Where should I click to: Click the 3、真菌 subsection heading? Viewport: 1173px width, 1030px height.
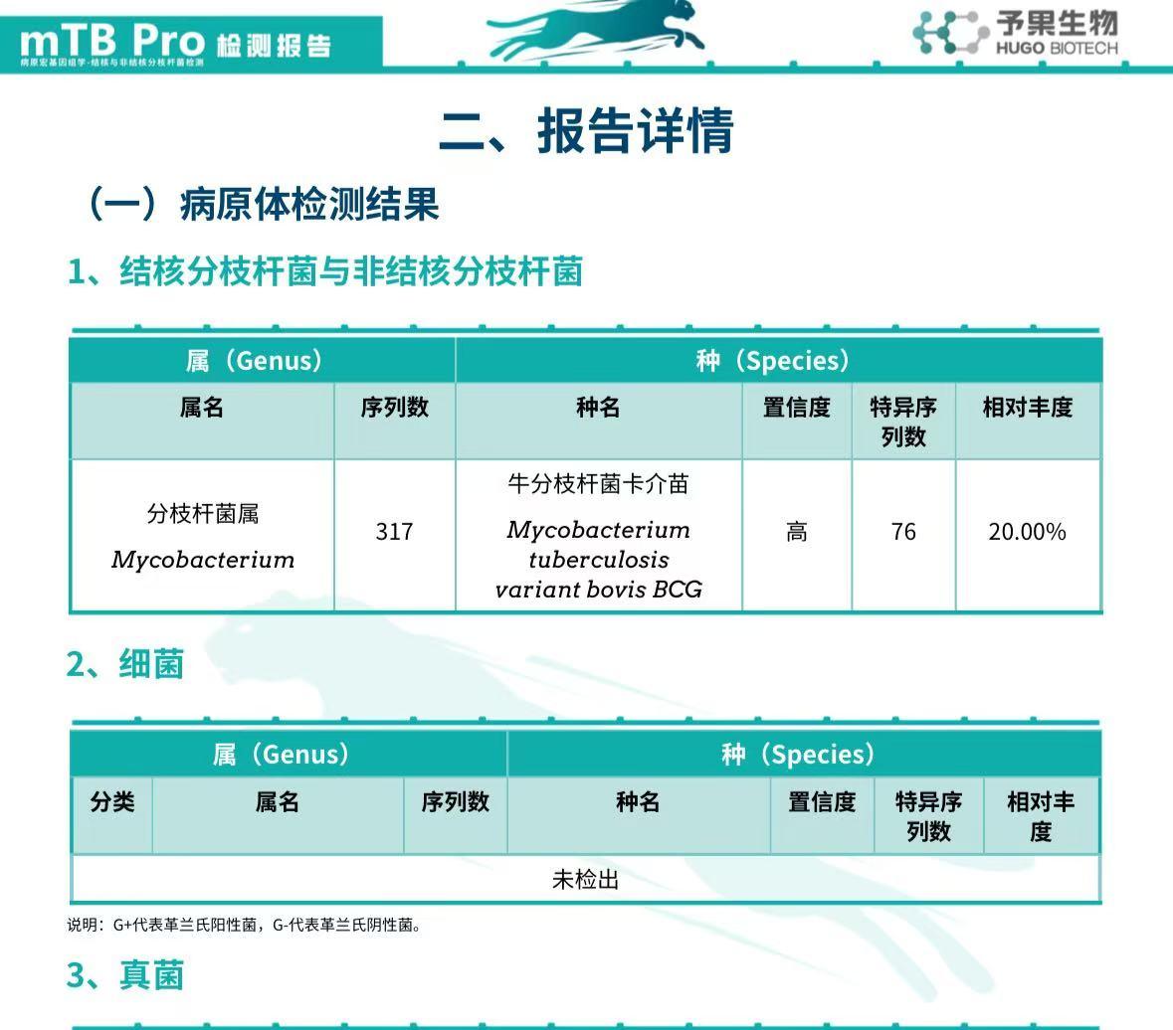pyautogui.click(x=125, y=974)
